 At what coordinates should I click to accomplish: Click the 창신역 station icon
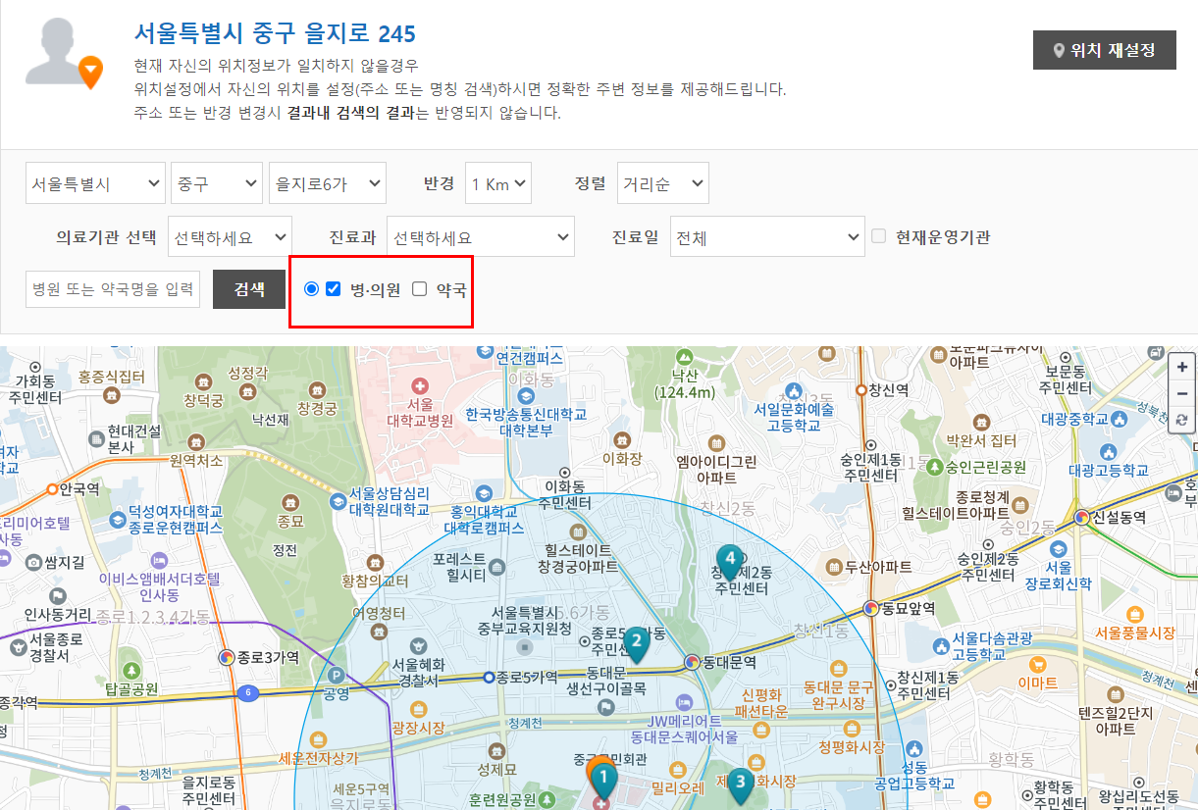[860, 390]
